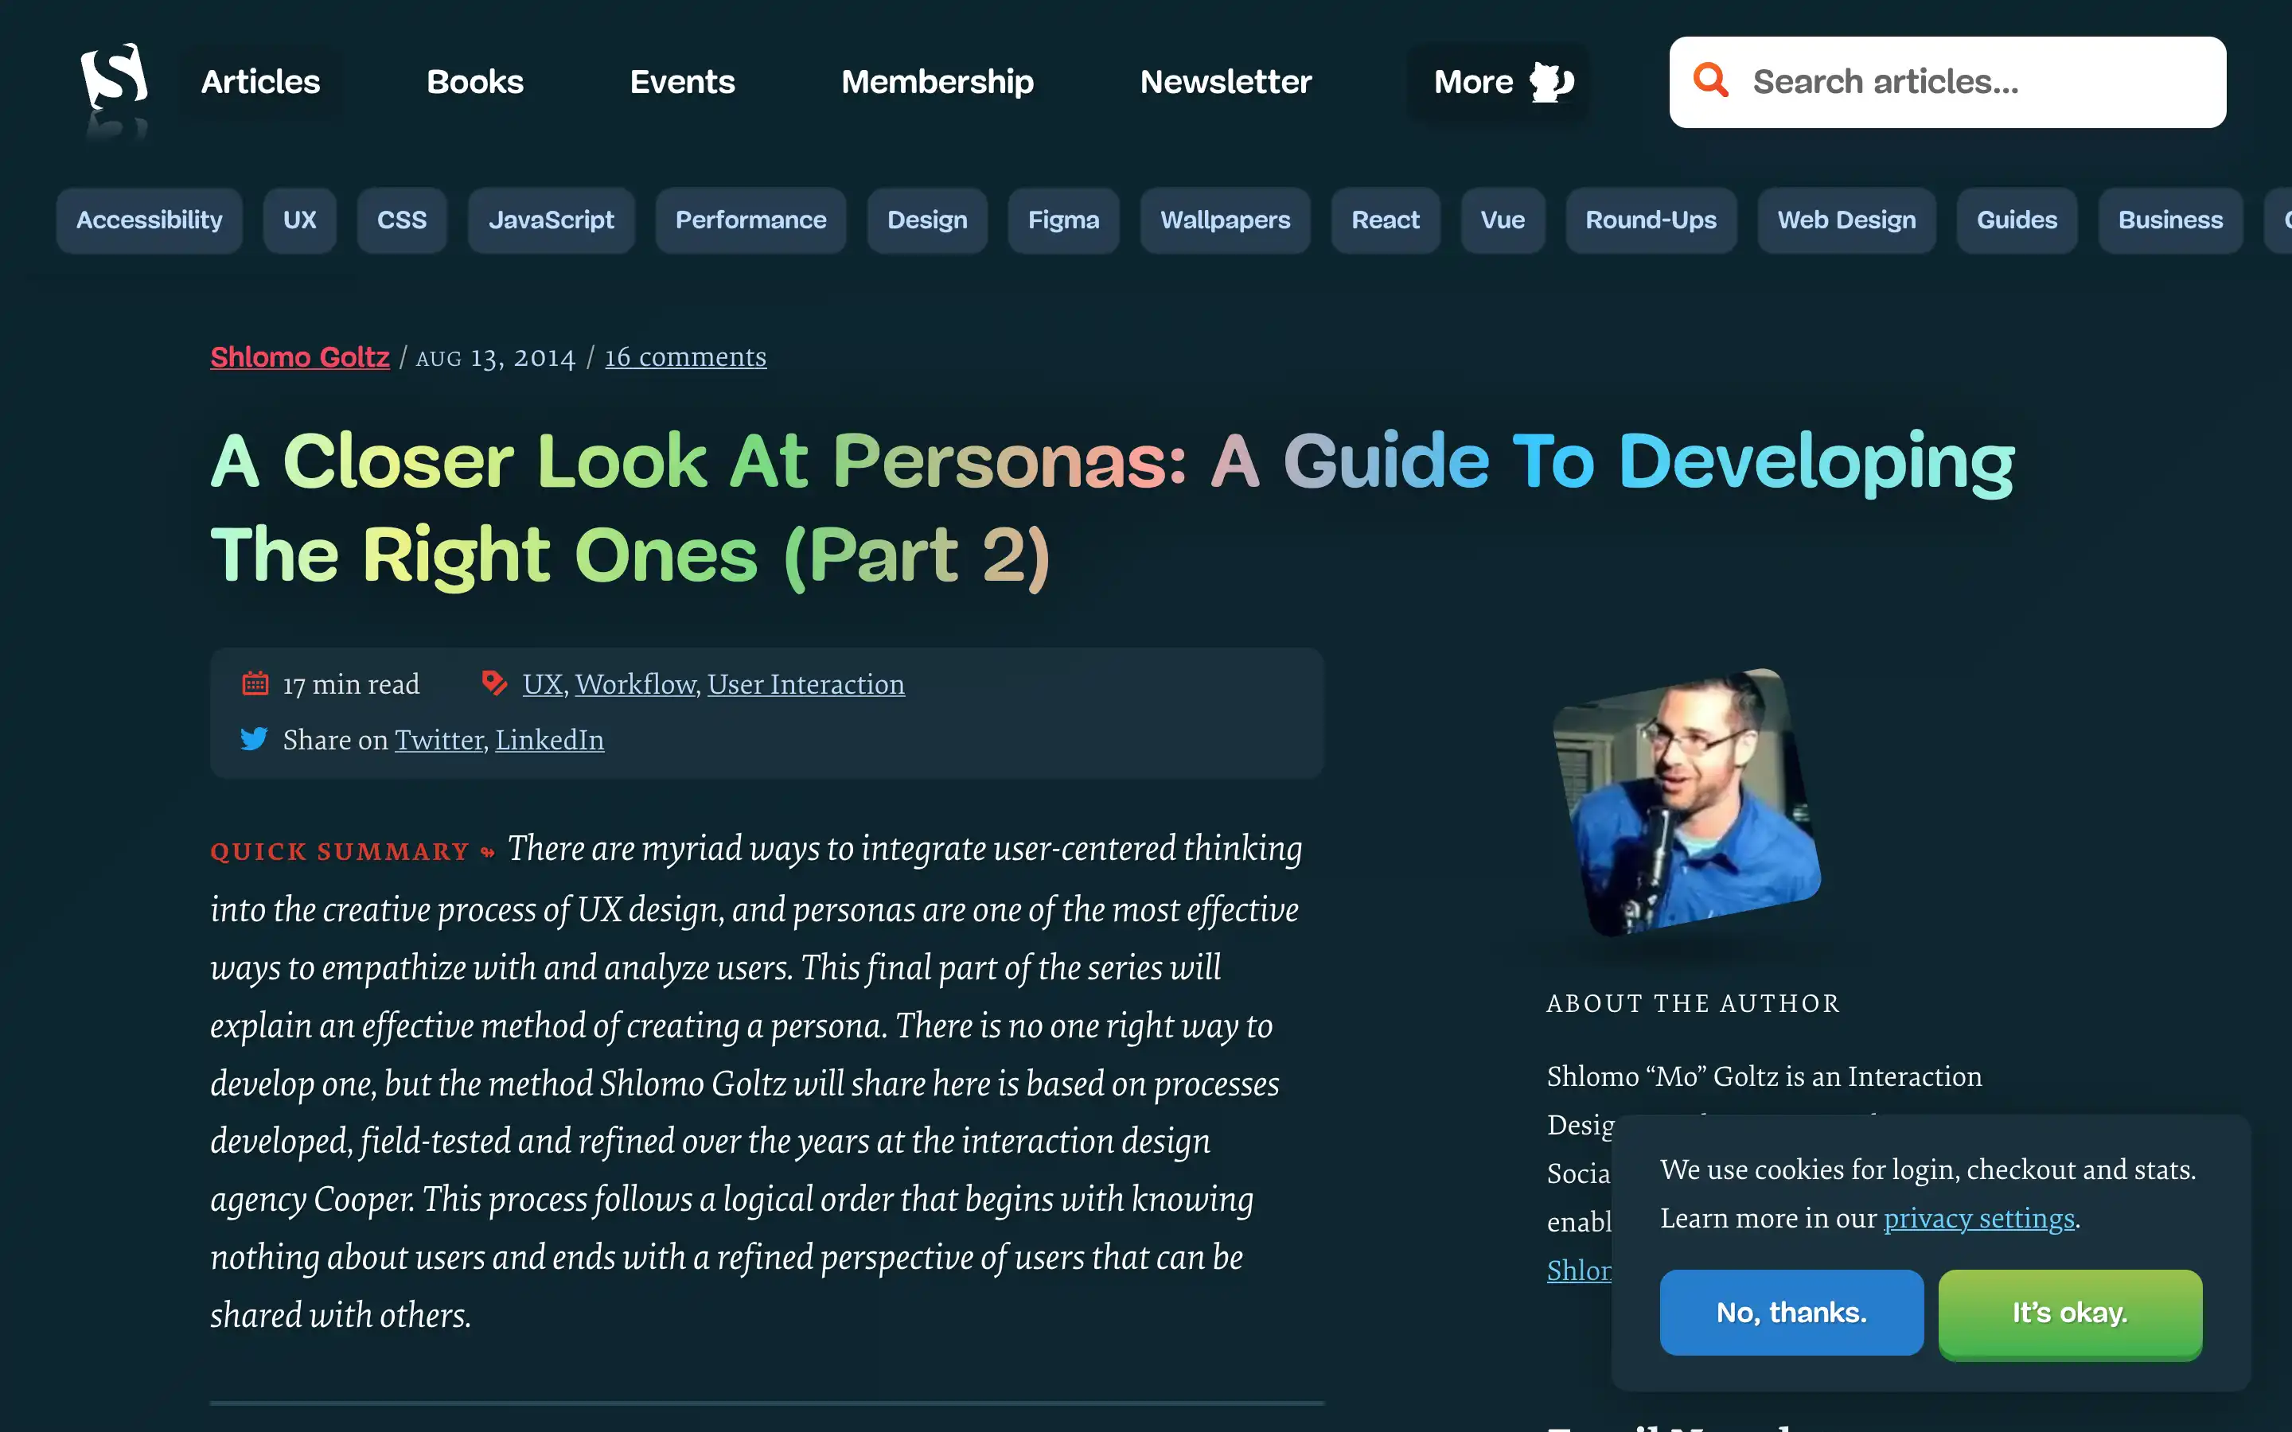Share the article on LinkedIn link
2292x1432 pixels.
[549, 740]
